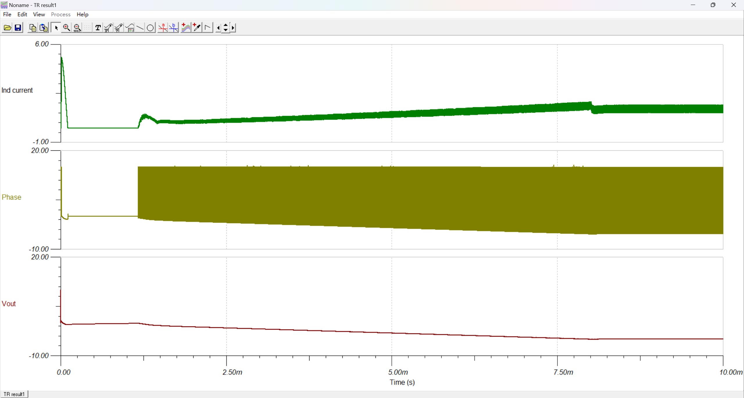This screenshot has height=398, width=744.
Task: Reset the zoom to 100% with the magnifier
Action: click(x=77, y=28)
